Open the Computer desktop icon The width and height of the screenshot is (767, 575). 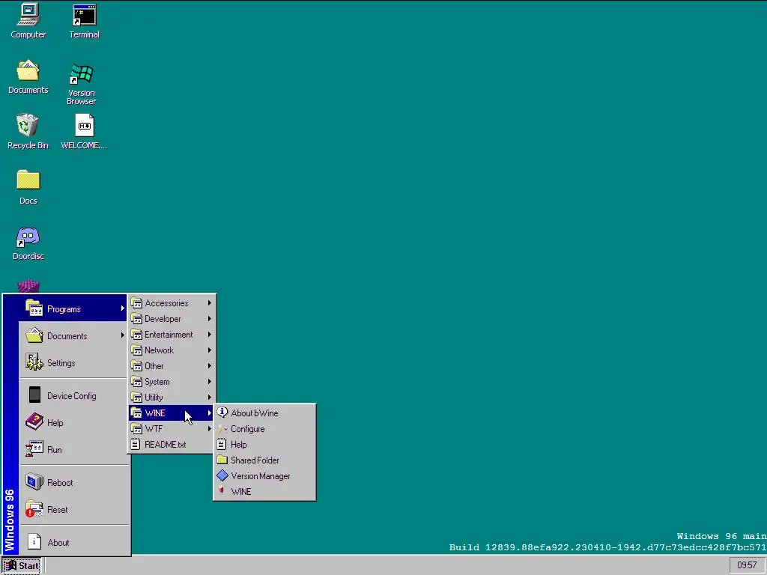[28, 20]
